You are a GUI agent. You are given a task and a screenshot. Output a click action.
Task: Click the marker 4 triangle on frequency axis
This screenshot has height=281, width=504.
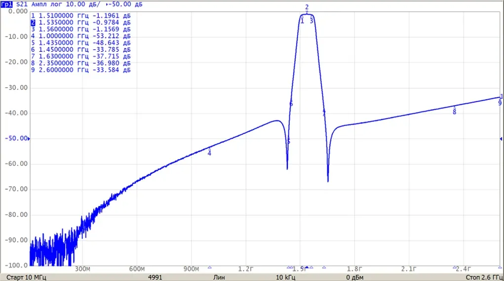tap(210, 267)
